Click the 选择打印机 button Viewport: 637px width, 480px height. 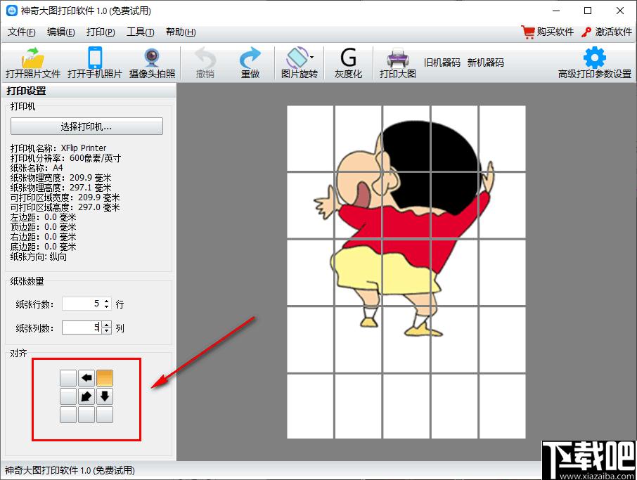click(86, 127)
